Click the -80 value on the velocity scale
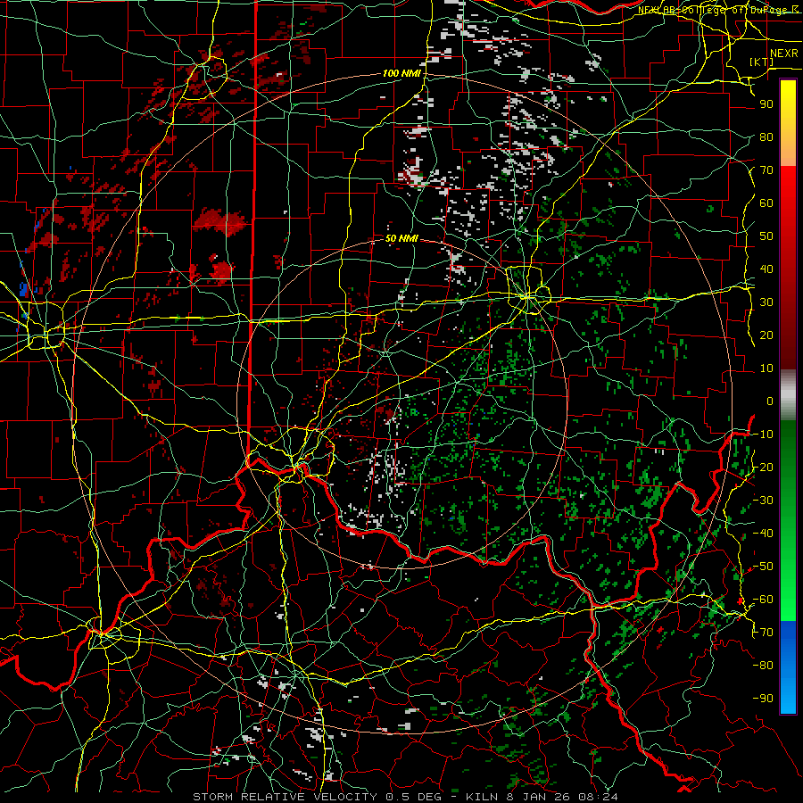The width and height of the screenshot is (803, 803). [x=763, y=666]
